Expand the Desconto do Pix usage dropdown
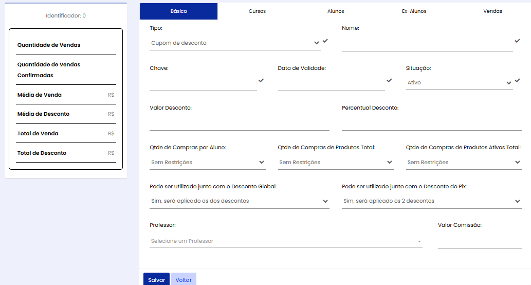Viewport: 531px width, 285px height. [431, 201]
